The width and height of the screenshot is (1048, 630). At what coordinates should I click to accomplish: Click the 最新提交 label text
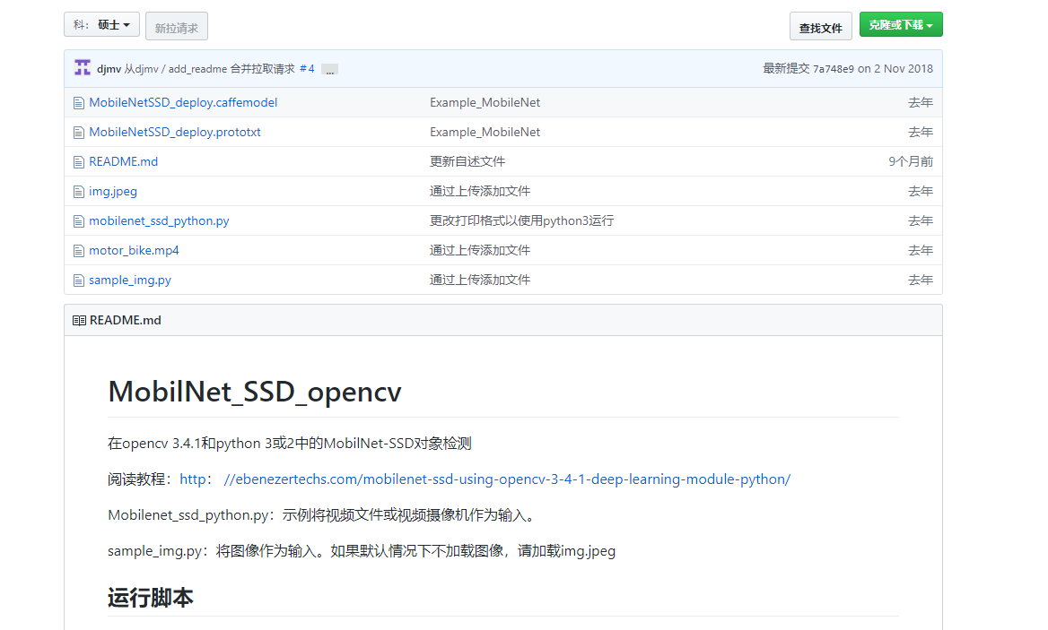pos(786,69)
